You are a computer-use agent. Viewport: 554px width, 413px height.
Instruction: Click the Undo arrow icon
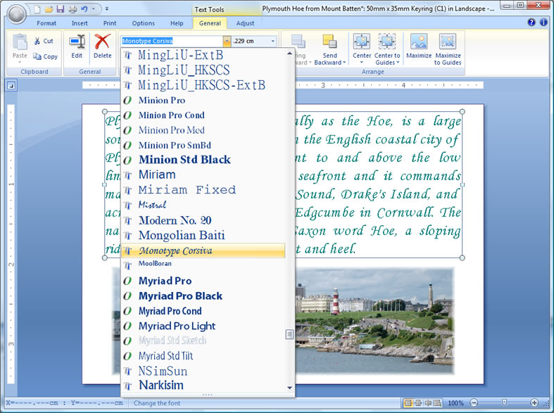click(x=84, y=9)
